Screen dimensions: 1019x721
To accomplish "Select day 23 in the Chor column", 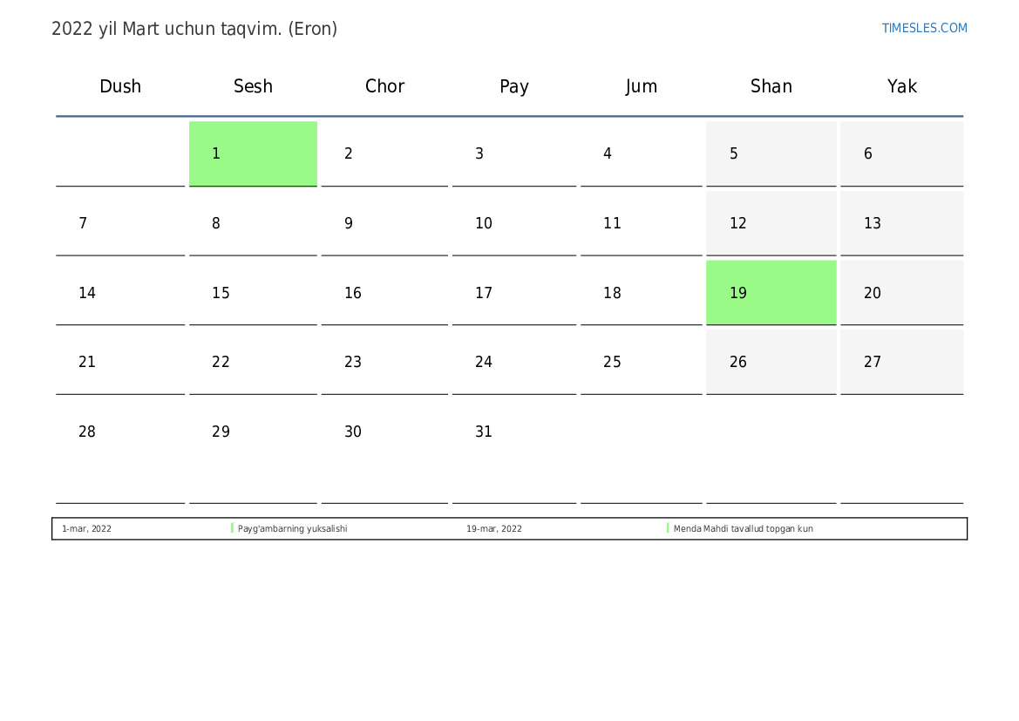I will [x=353, y=362].
